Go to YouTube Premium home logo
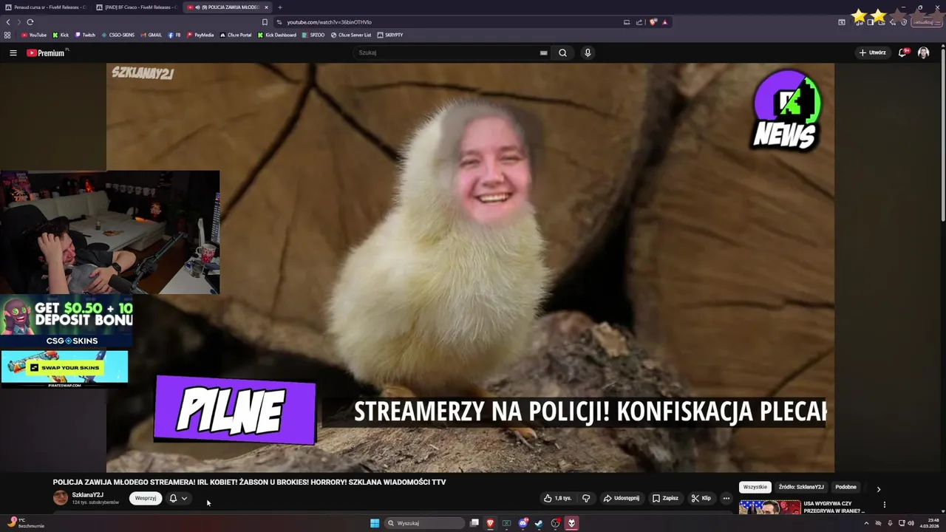Image resolution: width=946 pixels, height=532 pixels. click(x=46, y=52)
